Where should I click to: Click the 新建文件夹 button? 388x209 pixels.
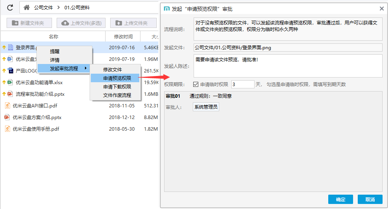click(28, 23)
